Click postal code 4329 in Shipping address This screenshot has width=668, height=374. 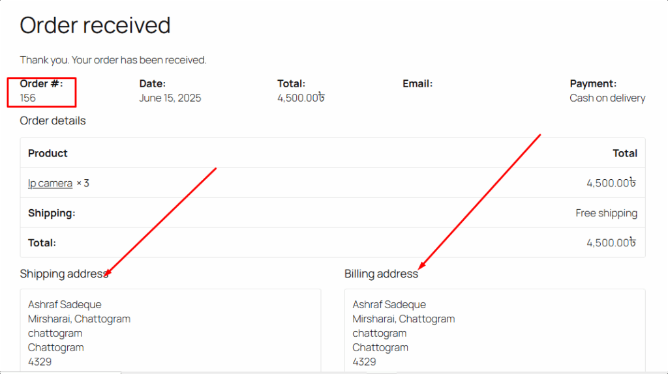(x=40, y=362)
